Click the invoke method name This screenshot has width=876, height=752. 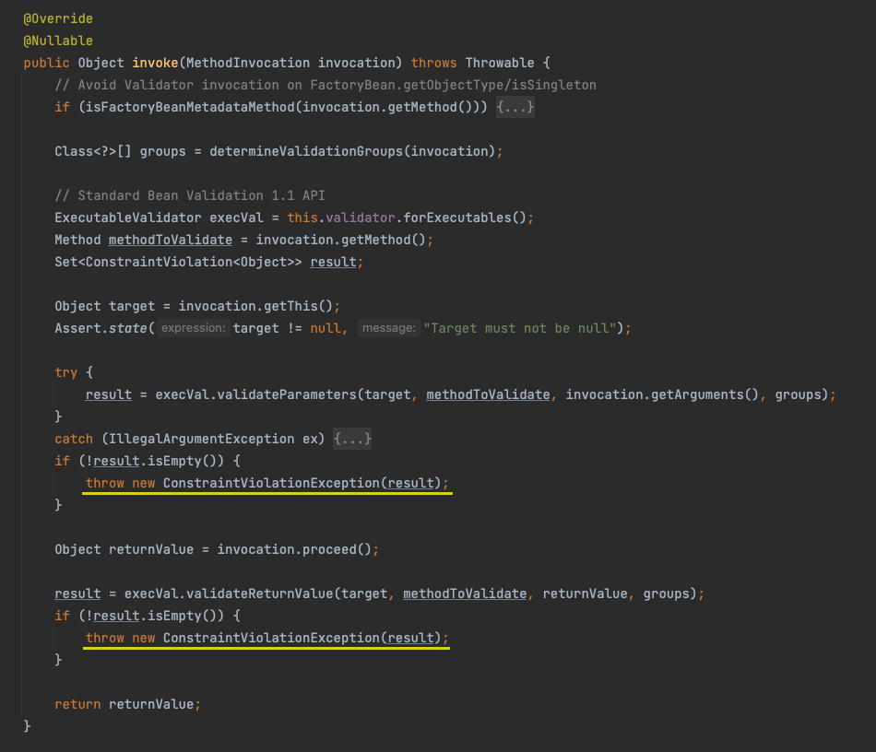click(155, 63)
